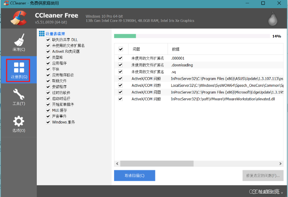This screenshot has width=288, height=197.
Task: Uncheck 缺失的共享 DLL option
Action: click(x=48, y=40)
